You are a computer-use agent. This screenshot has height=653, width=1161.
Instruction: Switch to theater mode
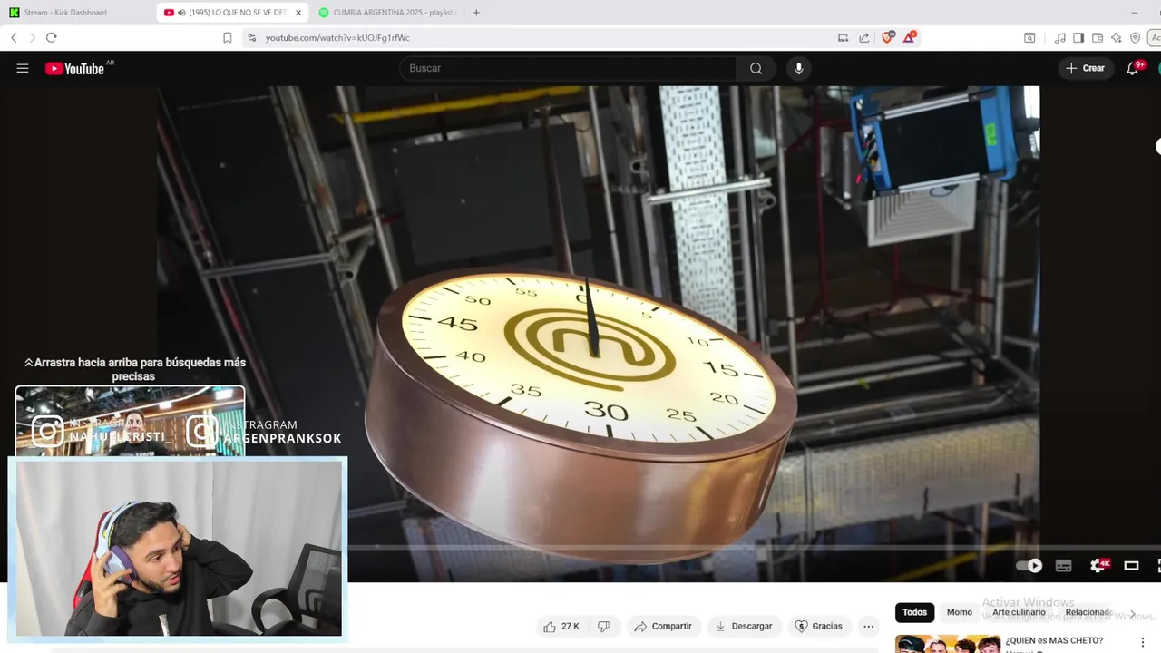click(1131, 565)
